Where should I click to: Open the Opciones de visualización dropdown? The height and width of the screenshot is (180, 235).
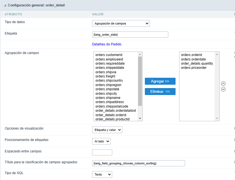107,130
